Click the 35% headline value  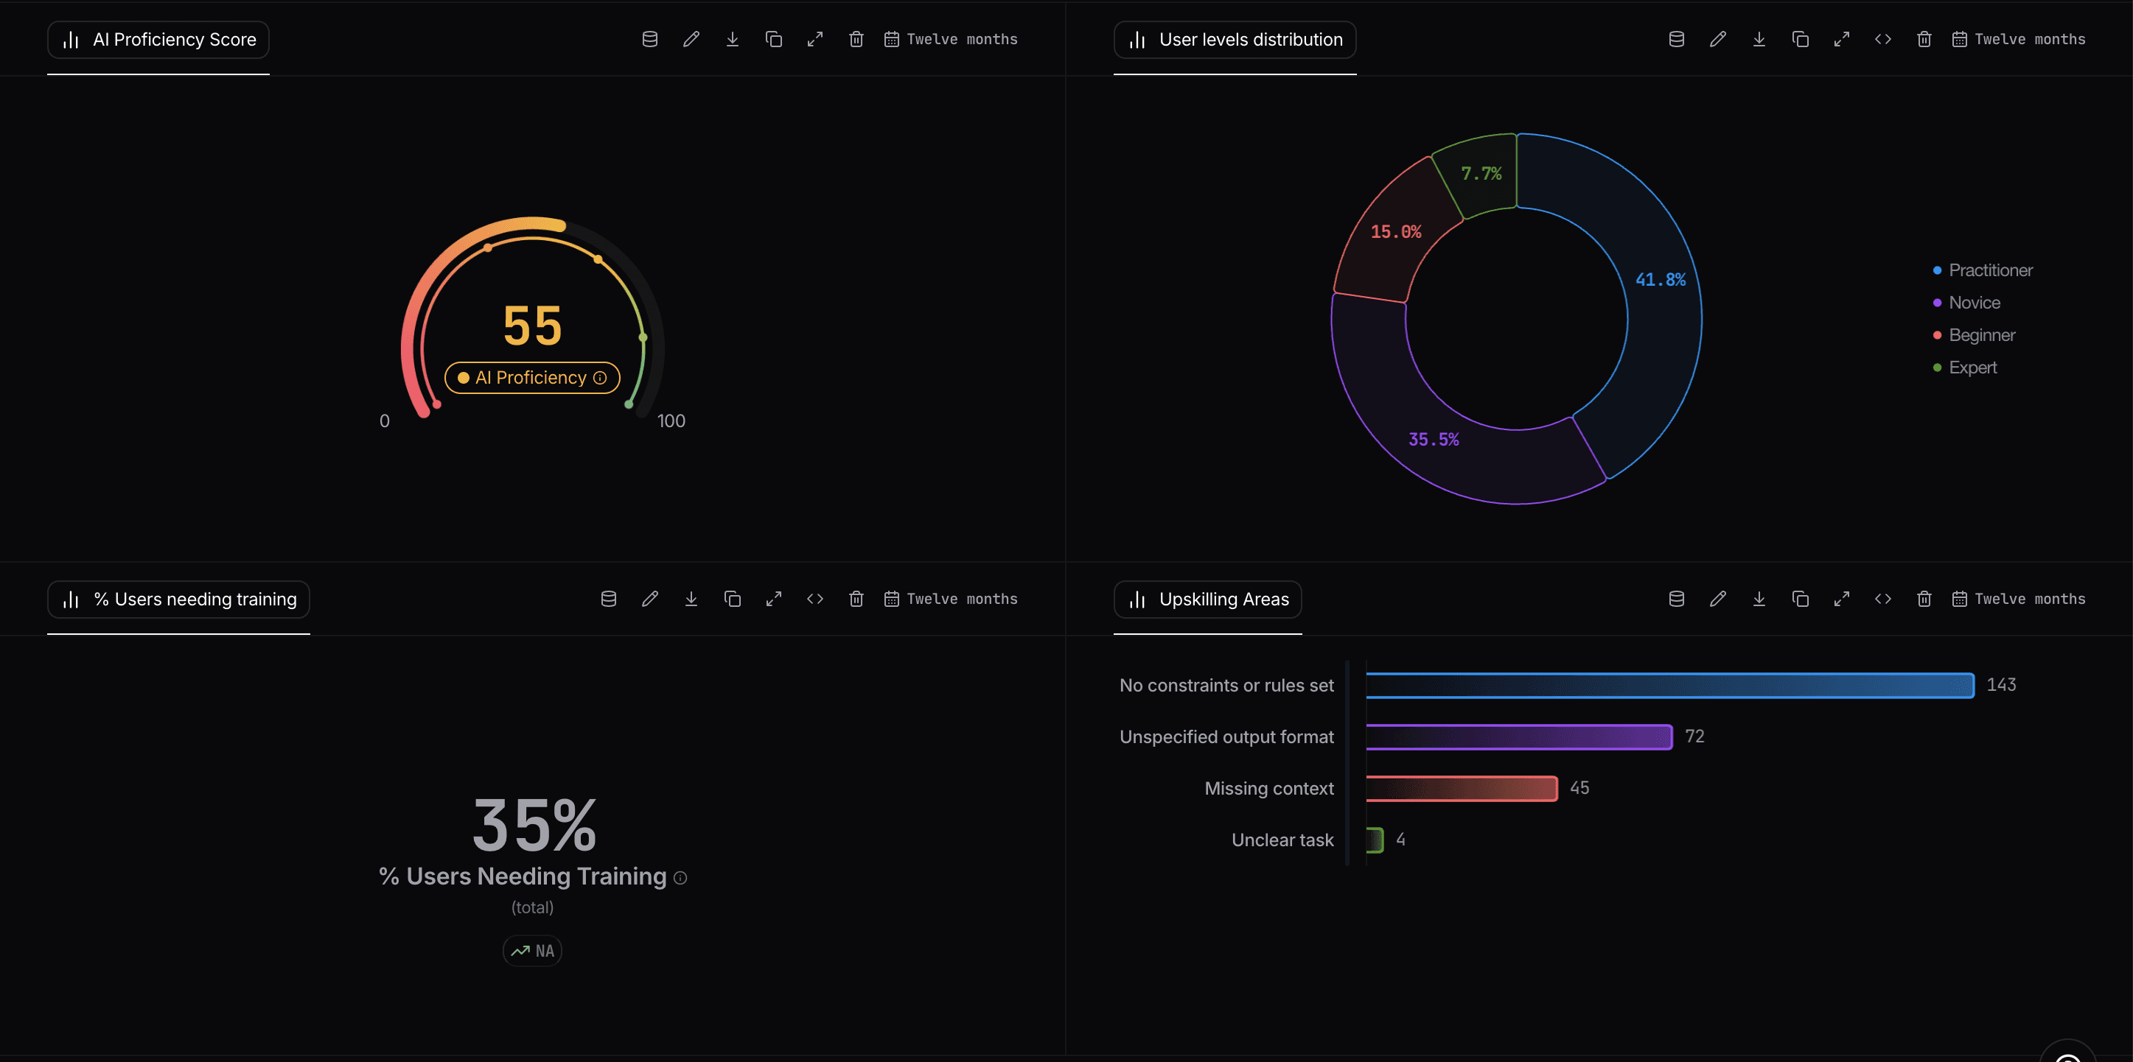[534, 826]
